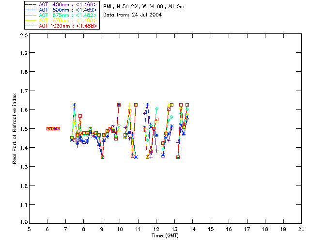Click the AOT 675nm legend label
Image resolution: width=310 pixels, height=248 pixels.
click(67, 15)
